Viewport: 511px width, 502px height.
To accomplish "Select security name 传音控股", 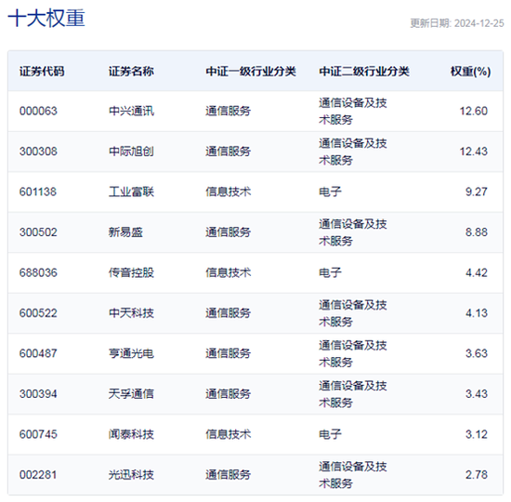I will tap(131, 272).
